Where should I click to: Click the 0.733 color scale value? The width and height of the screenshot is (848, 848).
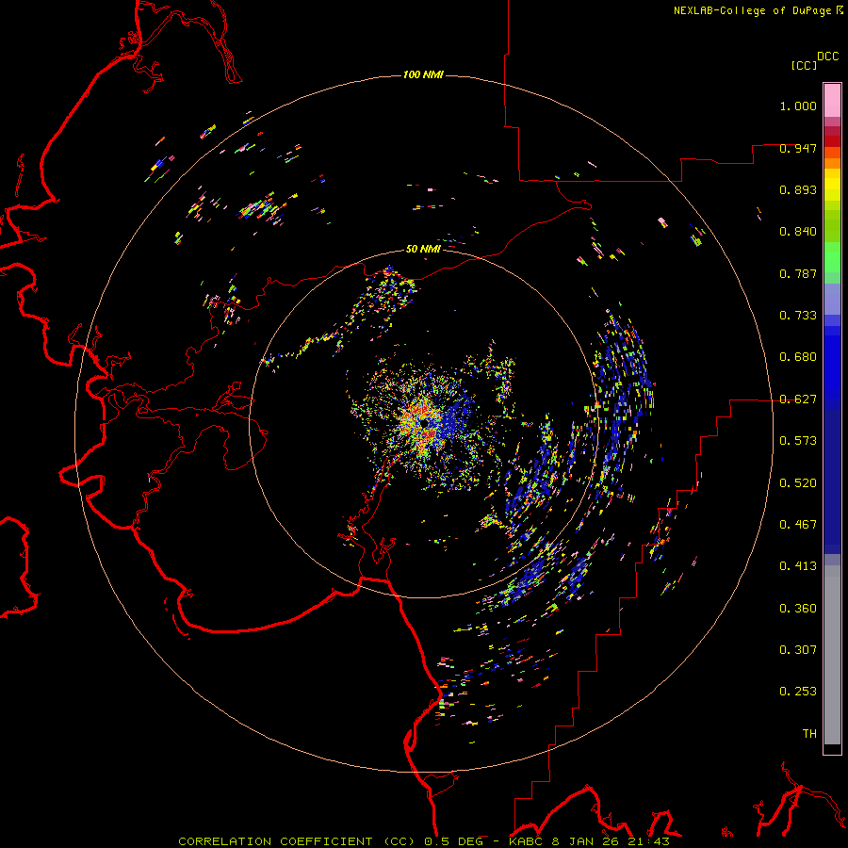798,316
